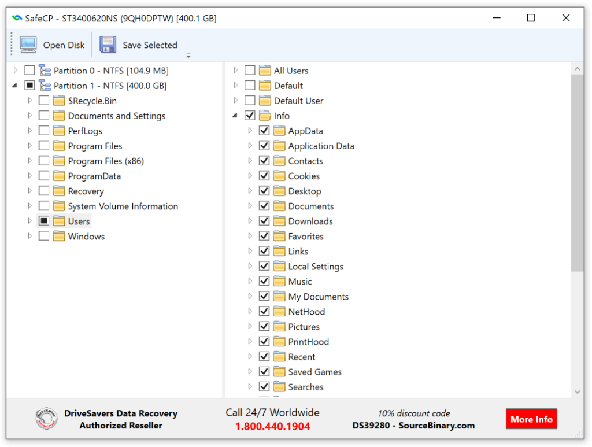Click the Partition 1 drive icon
592x447 pixels.
pyautogui.click(x=45, y=86)
